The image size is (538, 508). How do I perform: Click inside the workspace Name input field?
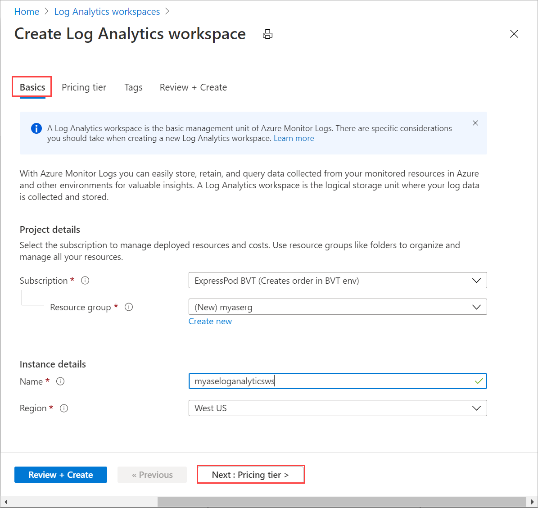[x=315, y=381]
